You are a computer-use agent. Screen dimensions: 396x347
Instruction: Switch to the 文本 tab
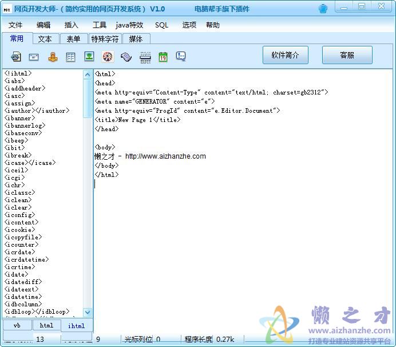45,39
